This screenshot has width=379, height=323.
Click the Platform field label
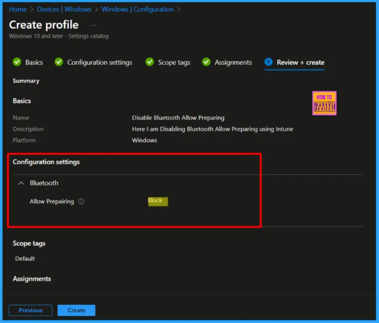click(24, 140)
